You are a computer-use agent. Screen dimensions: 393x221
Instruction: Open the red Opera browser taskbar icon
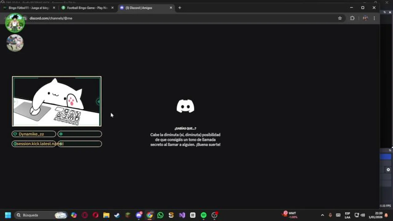coord(95,215)
